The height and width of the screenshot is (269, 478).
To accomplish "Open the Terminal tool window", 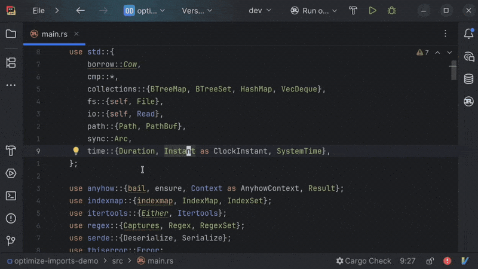I will tap(11, 196).
